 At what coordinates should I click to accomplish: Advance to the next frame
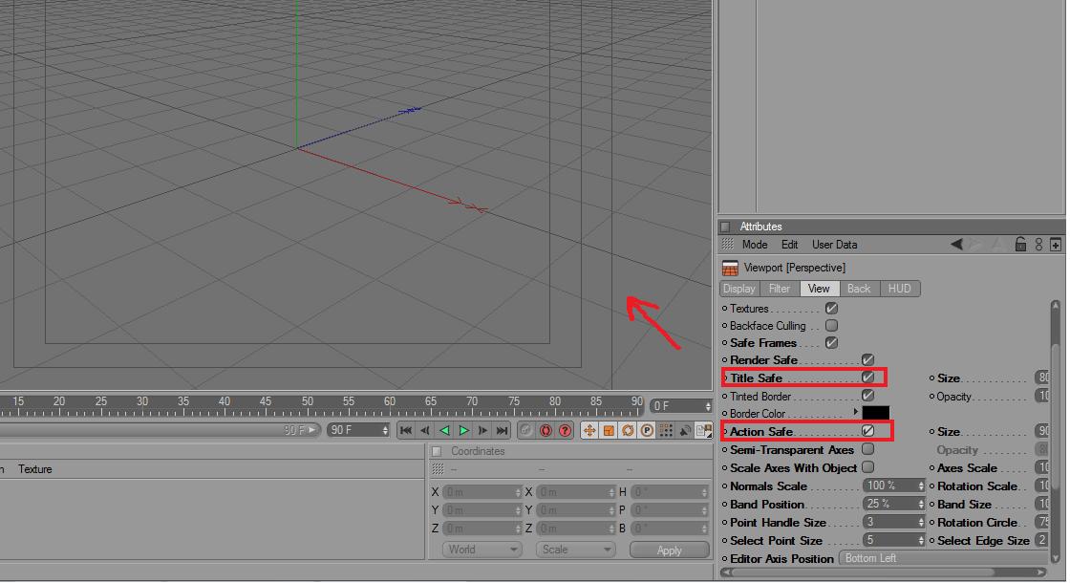[x=483, y=430]
